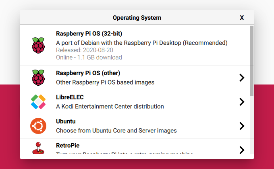
Task: Click the "Released: 2020-08-20" line
Action: [x=85, y=50]
